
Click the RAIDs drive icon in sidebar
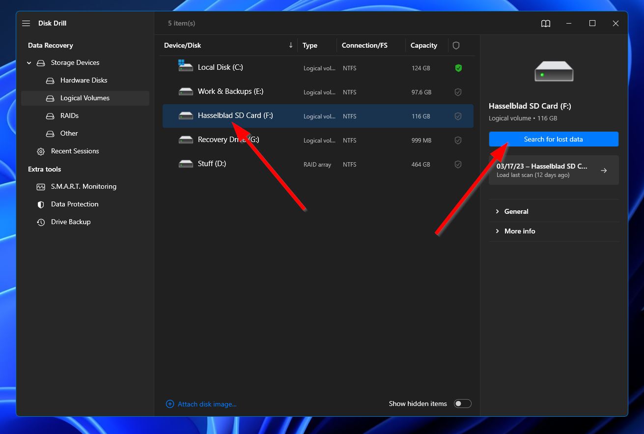50,116
